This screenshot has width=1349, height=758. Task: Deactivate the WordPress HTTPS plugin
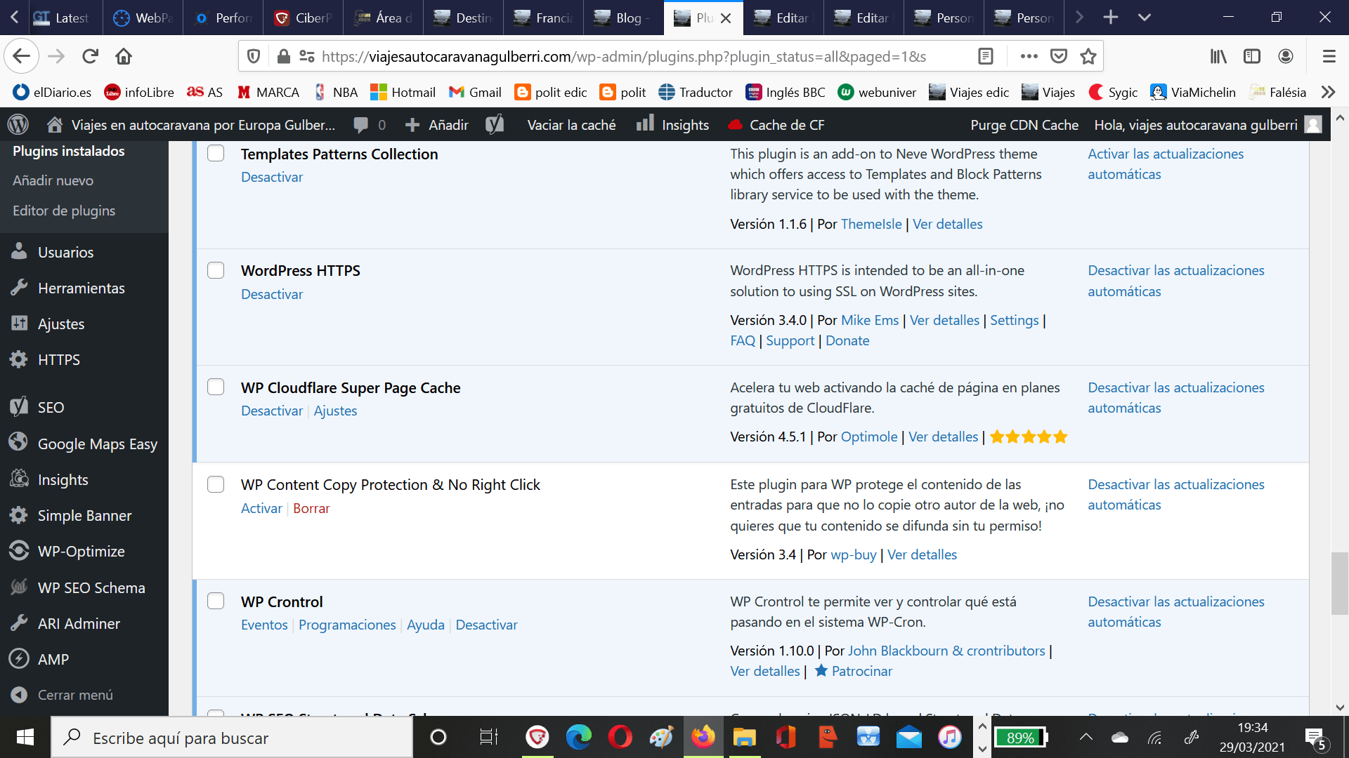click(x=272, y=294)
